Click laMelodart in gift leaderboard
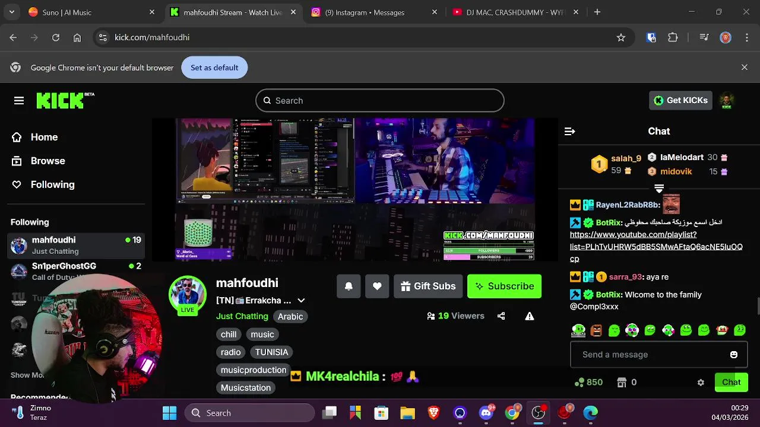The width and height of the screenshot is (760, 427). pyautogui.click(x=682, y=157)
